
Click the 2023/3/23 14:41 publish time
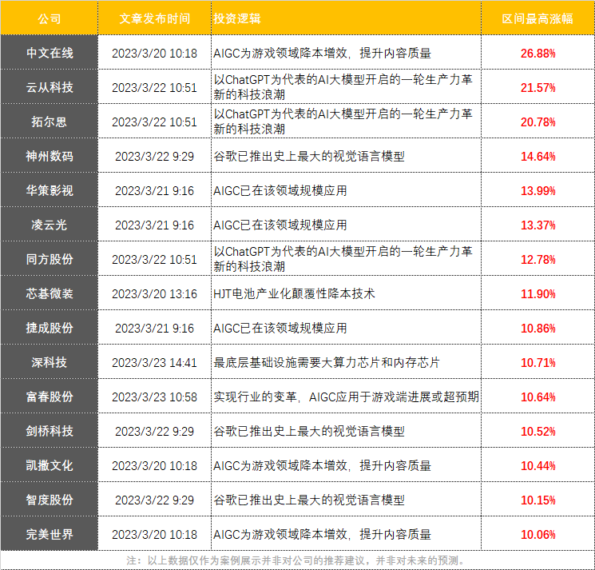point(154,363)
